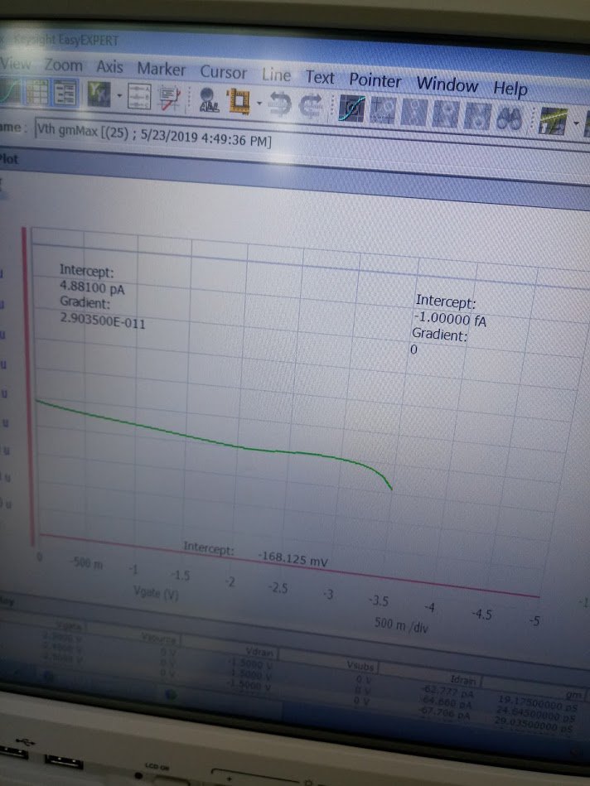This screenshot has height=786, width=590.
Task: Click the binoculars search icon
Action: tap(510, 118)
